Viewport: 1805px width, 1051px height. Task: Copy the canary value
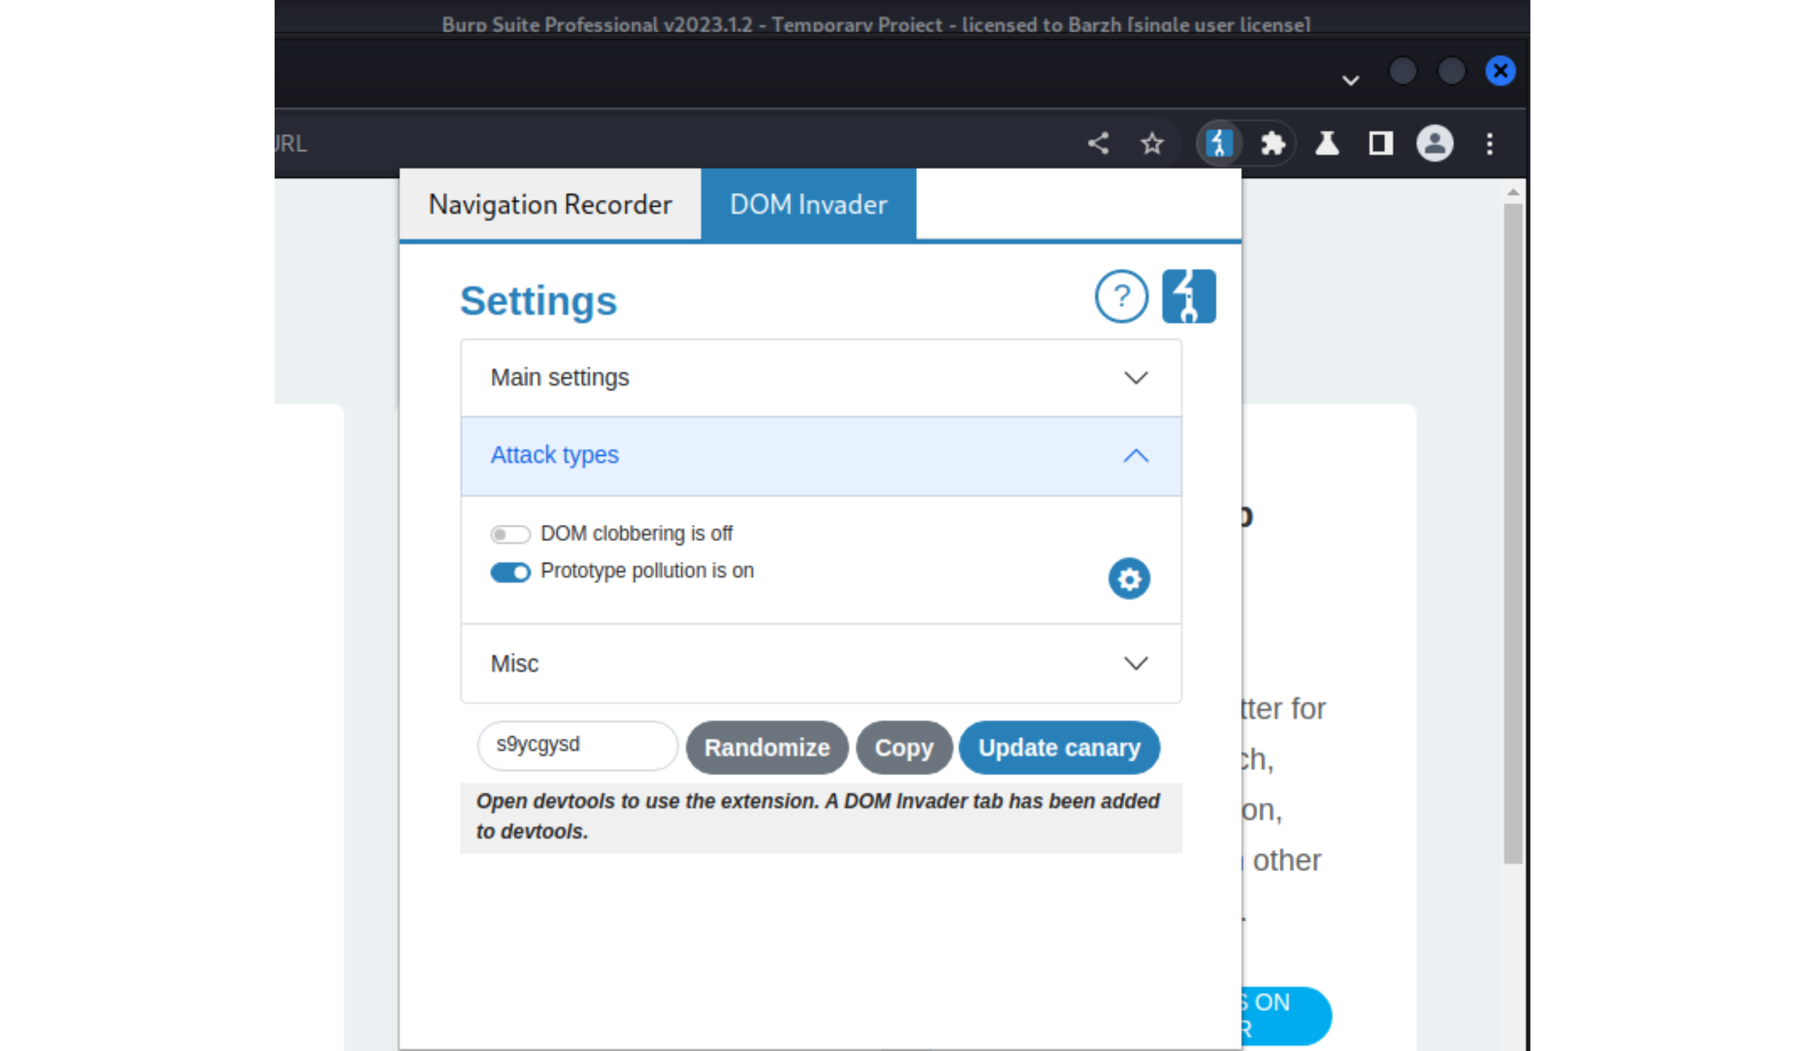click(904, 747)
